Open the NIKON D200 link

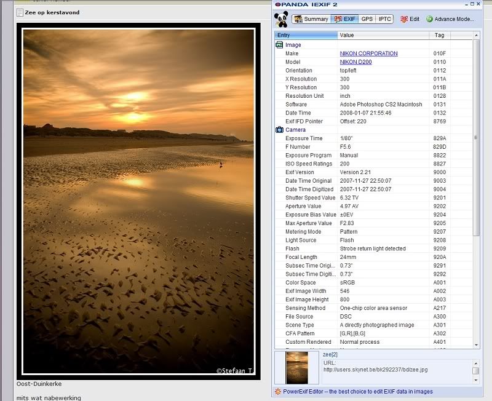[356, 62]
